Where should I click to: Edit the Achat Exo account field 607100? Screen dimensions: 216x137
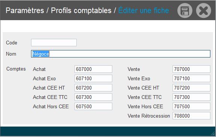pos(93,78)
